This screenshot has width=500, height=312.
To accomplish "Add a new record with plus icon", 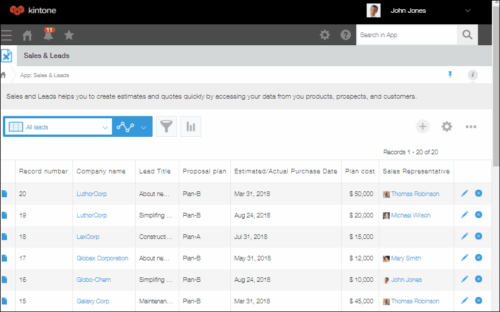I will [423, 126].
